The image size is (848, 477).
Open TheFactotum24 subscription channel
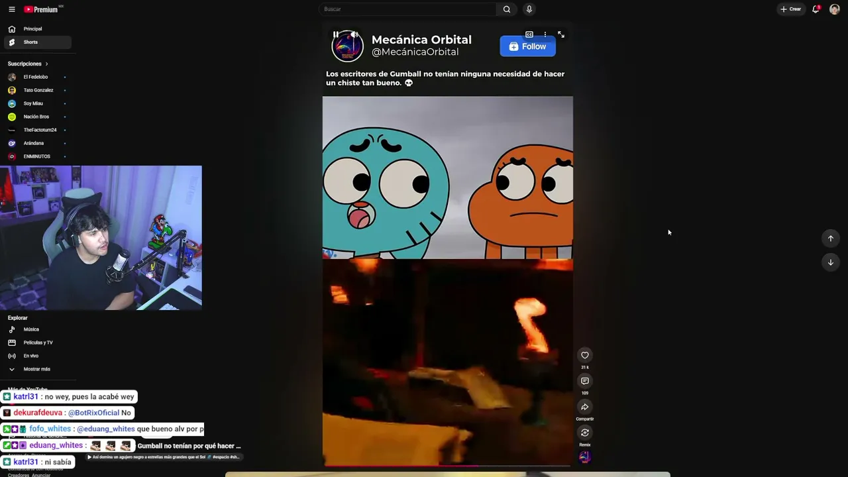[37, 130]
